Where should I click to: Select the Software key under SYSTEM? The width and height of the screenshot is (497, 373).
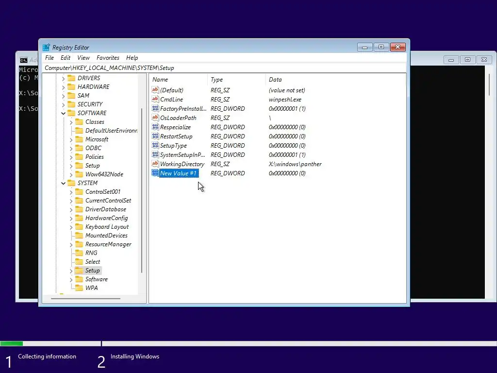tap(97, 279)
